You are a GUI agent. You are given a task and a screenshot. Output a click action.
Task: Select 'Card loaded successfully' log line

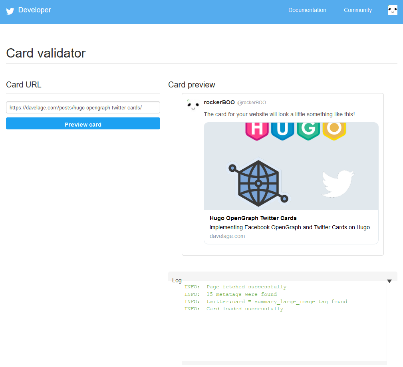tap(234, 309)
